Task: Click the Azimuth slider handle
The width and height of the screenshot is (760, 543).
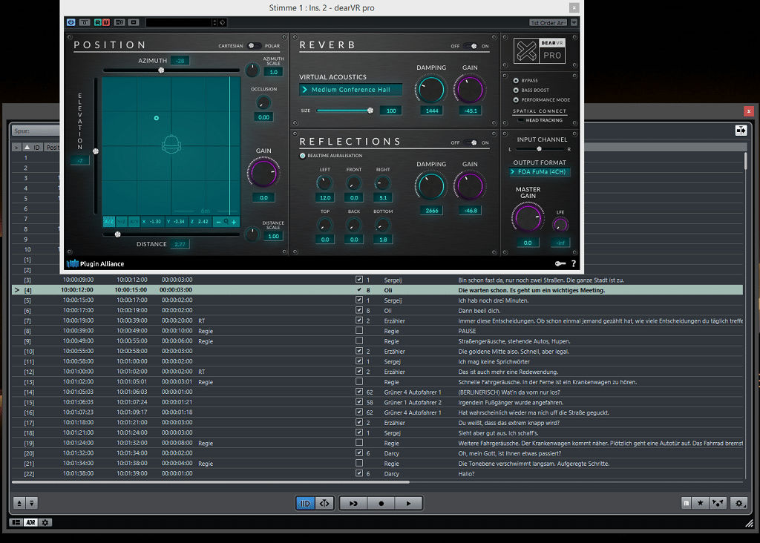Action: tap(161, 70)
